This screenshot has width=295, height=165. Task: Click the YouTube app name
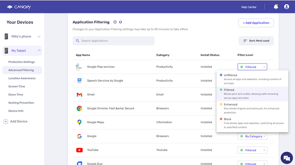(93, 150)
